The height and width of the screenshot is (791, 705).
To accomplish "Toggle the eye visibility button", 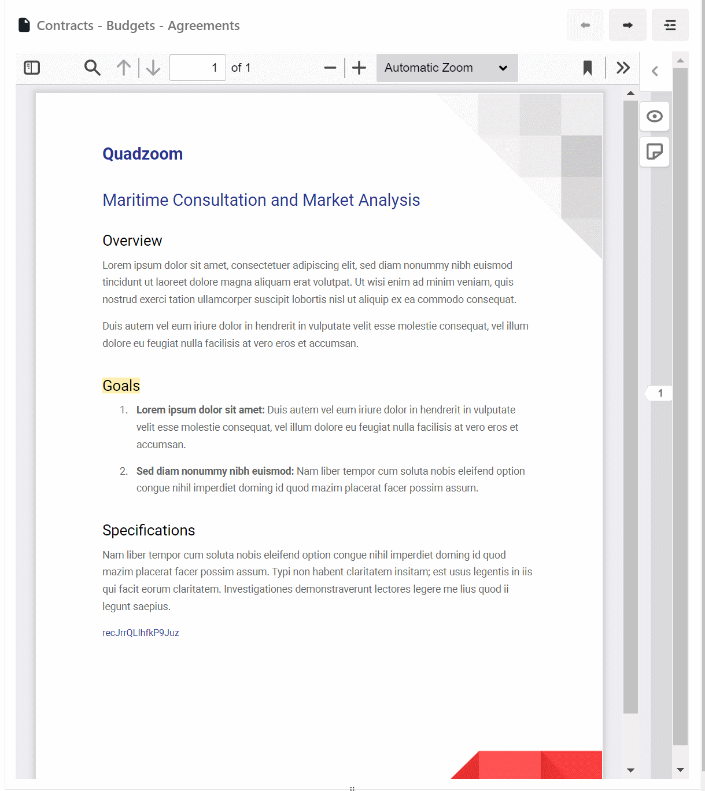I will (x=655, y=117).
